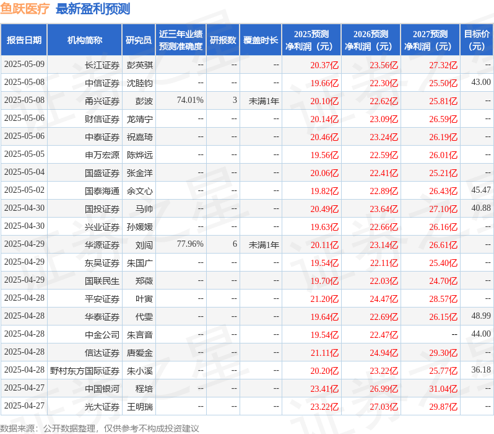This screenshot has width=494, height=434.
Task: Select the 机构简称 column header
Action: 84,40
